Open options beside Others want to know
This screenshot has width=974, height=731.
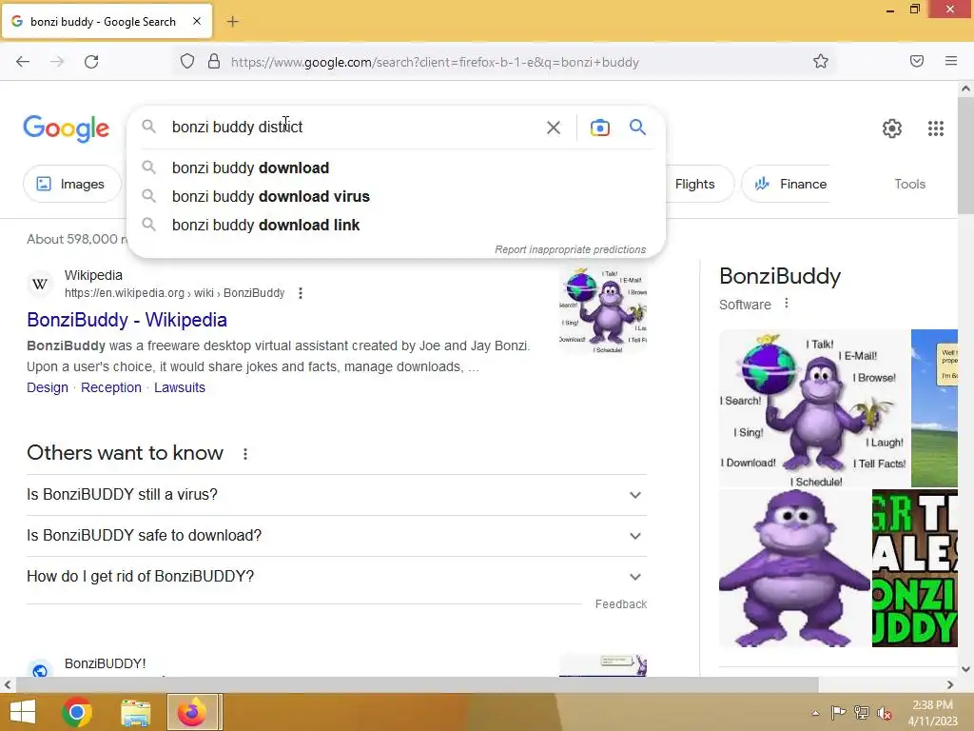[245, 454]
